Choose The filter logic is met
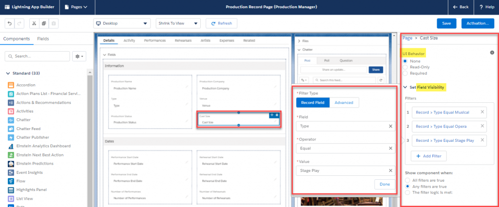 407,192
